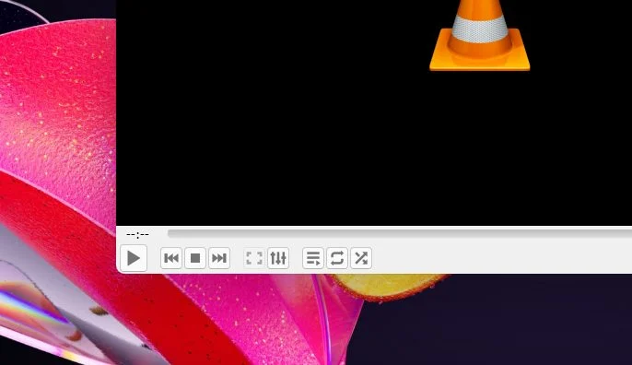Enable random shuffle playback

click(x=361, y=258)
